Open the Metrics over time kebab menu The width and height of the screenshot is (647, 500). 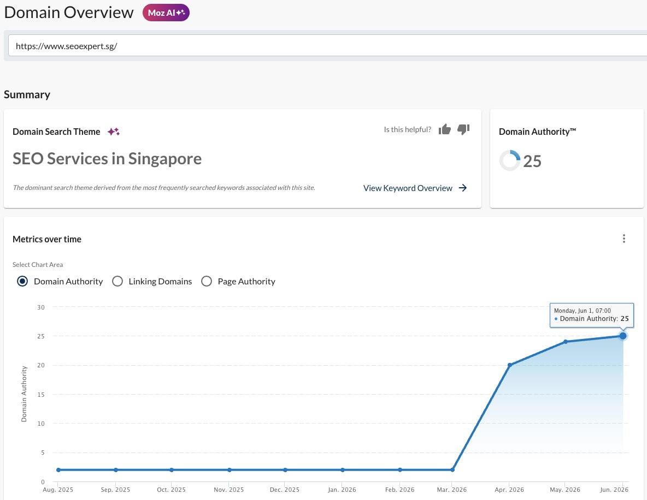(x=624, y=239)
